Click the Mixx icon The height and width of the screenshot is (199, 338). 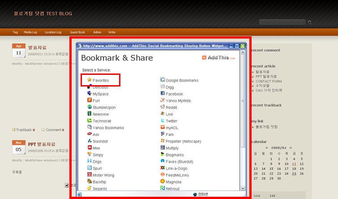[90, 147]
